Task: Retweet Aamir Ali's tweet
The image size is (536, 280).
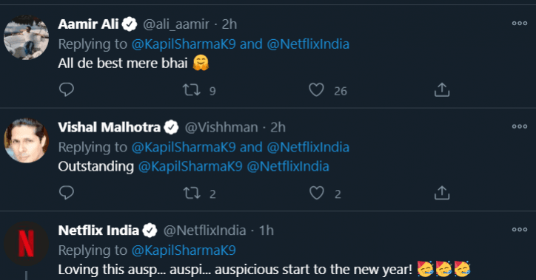Action: pyautogui.click(x=192, y=90)
